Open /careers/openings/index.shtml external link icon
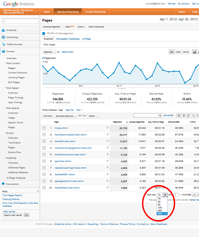 click(107, 167)
